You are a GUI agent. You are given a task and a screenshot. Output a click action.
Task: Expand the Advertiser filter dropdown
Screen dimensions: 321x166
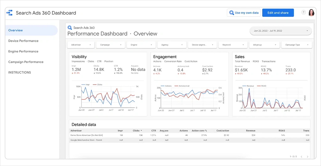(x=81, y=45)
